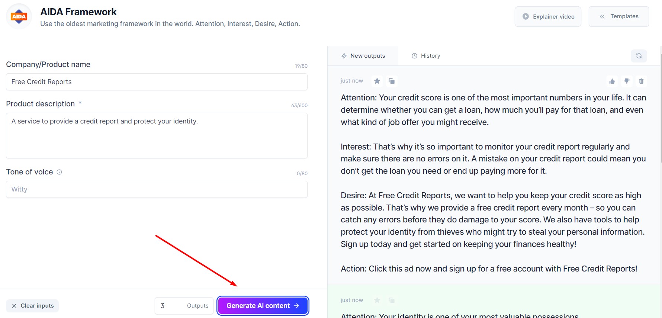This screenshot has width=662, height=318.
Task: Click the 'Action: Click this ad now' line
Action: click(489, 269)
